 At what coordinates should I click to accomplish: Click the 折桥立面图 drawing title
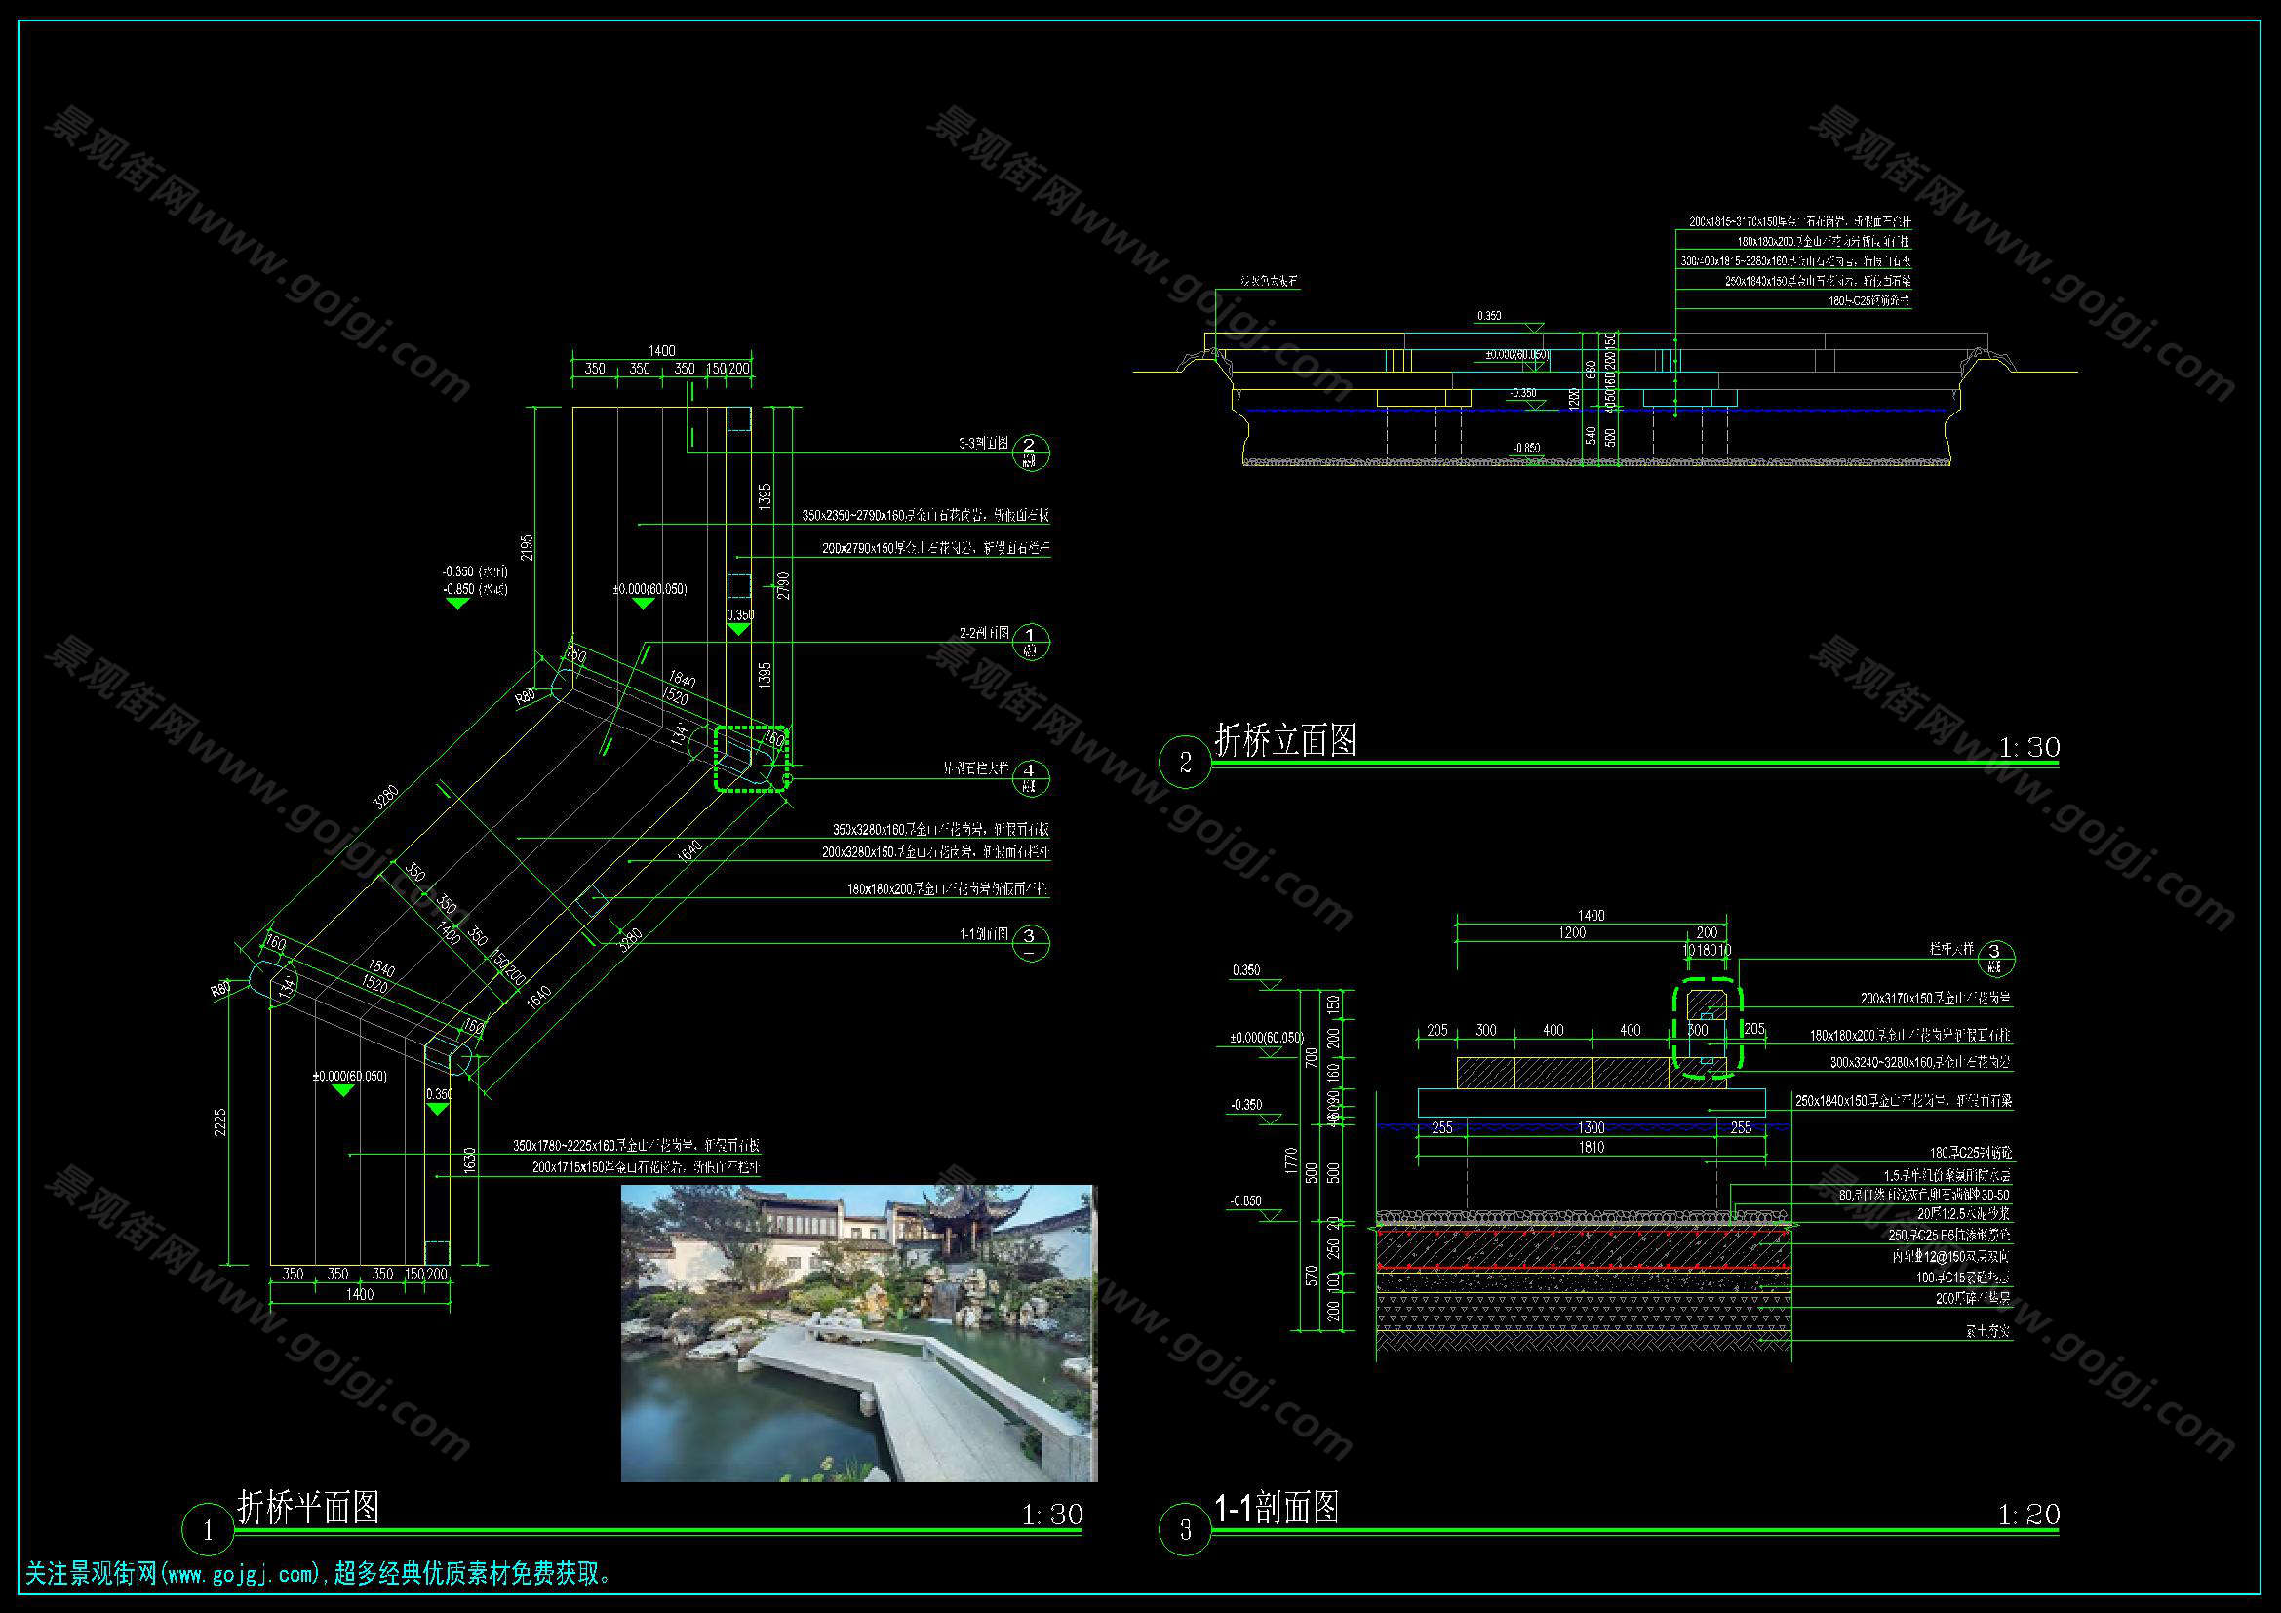pos(1285,740)
